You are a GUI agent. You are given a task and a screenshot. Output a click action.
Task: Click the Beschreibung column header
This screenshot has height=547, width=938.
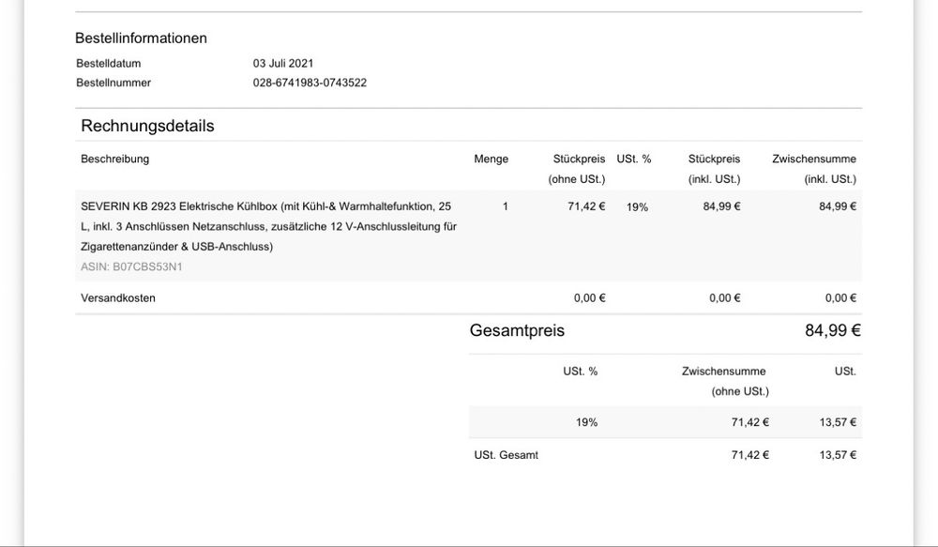click(114, 160)
